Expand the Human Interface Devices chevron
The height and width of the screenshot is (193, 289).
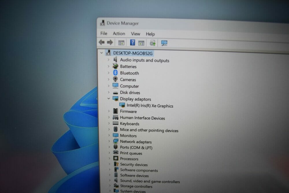(x=109, y=117)
